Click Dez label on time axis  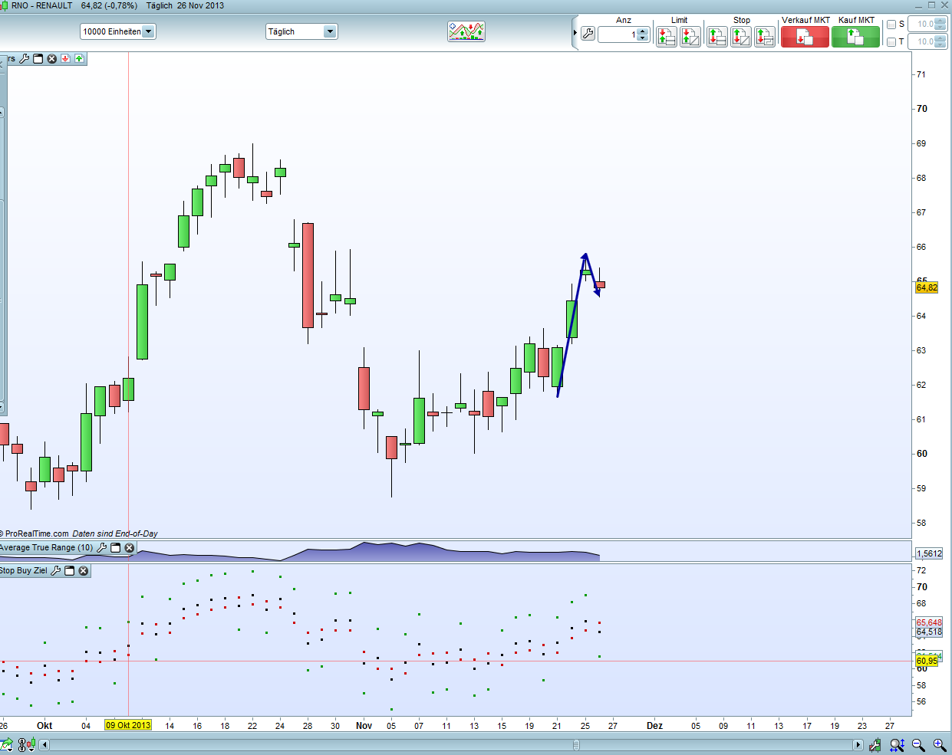[x=654, y=726]
